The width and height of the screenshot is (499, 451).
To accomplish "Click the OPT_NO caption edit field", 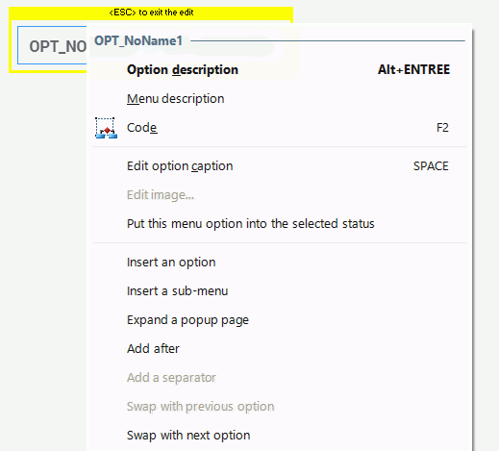I will click(52, 45).
